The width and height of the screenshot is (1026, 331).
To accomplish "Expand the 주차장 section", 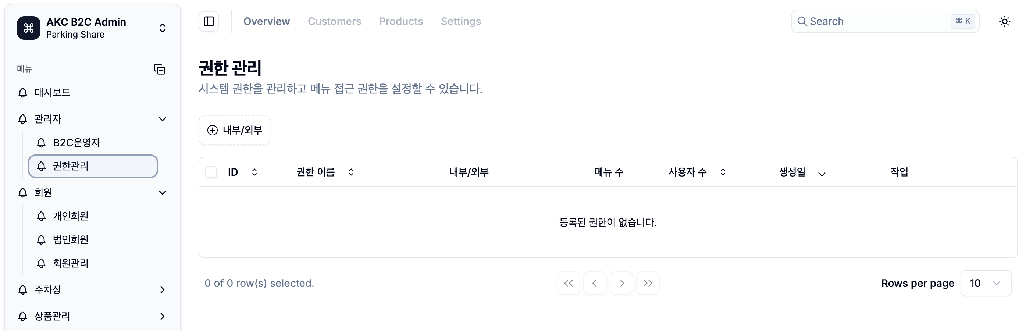I will (x=162, y=289).
